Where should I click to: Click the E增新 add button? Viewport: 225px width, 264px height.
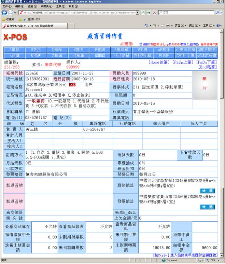[14, 50]
